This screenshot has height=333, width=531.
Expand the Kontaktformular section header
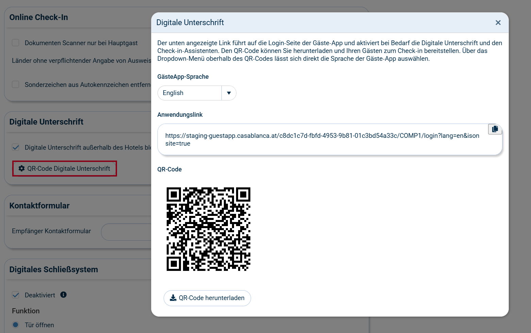pos(39,206)
